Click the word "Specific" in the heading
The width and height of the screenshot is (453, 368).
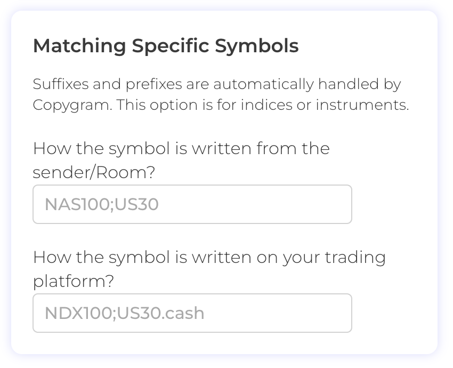pyautogui.click(x=171, y=46)
